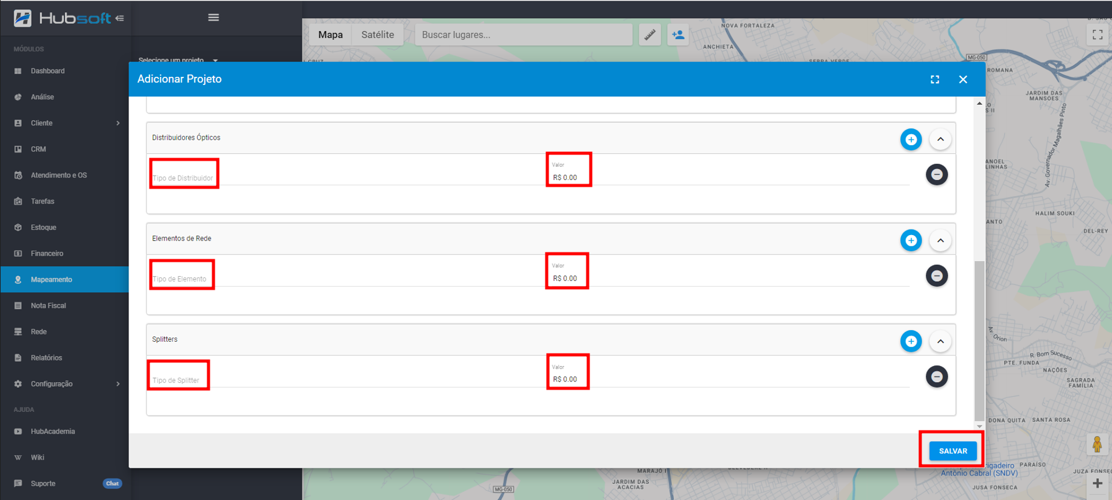Image resolution: width=1112 pixels, height=500 pixels.
Task: Open the Wiki link
Action: pos(37,457)
